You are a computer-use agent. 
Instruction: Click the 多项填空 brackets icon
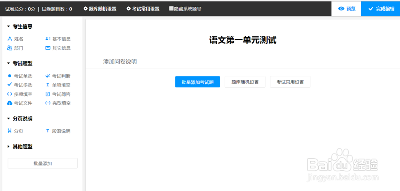click(10, 94)
